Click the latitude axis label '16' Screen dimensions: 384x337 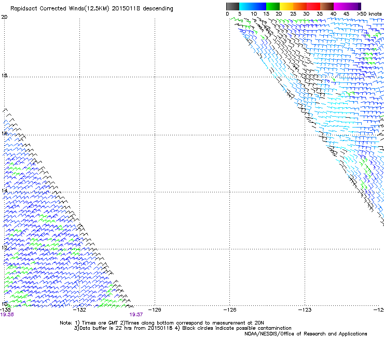4,133
